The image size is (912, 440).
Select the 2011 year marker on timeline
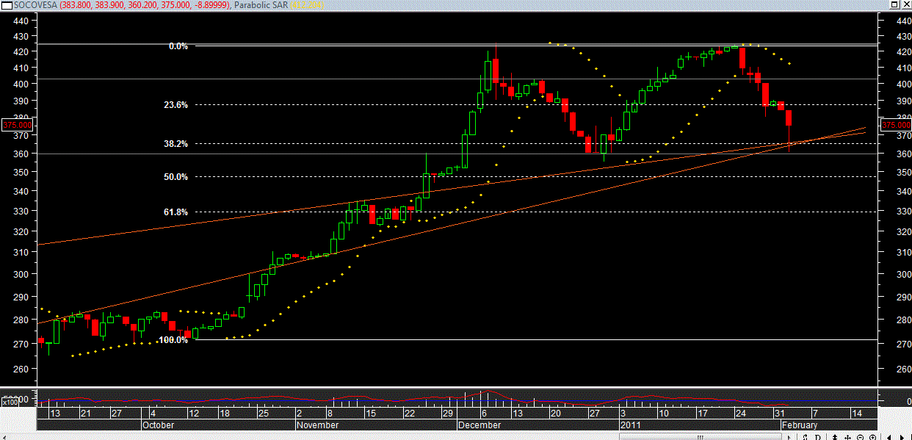[x=631, y=425]
